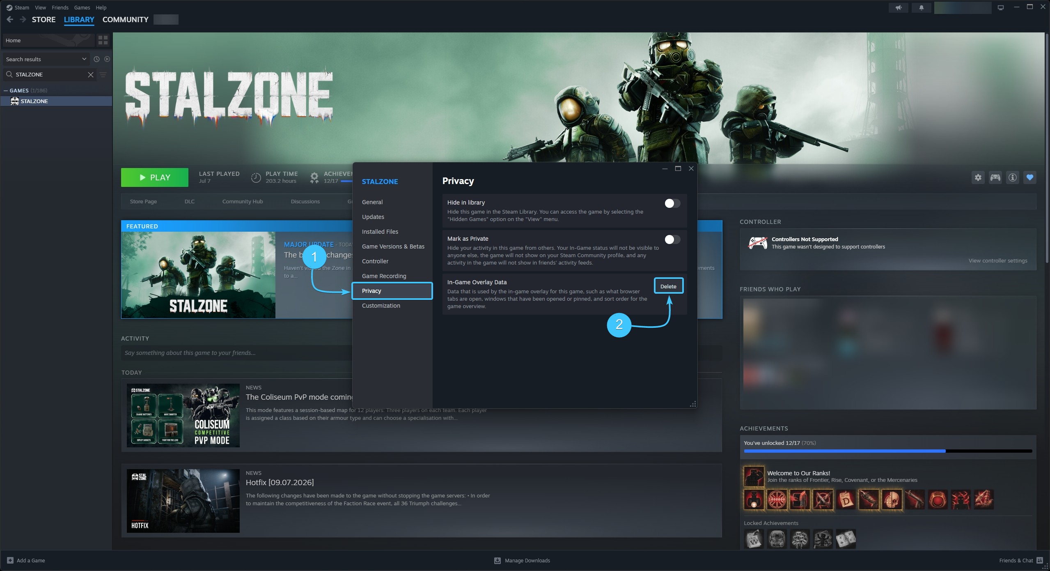Click the STALZONE game icon in library list
The width and height of the screenshot is (1050, 571).
pos(15,101)
